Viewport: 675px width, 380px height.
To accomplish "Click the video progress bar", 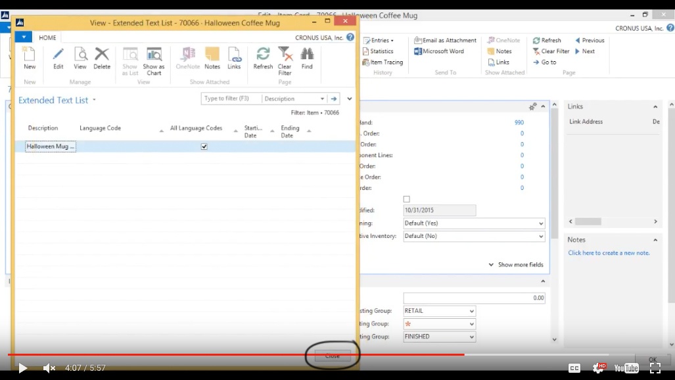I will (263, 354).
